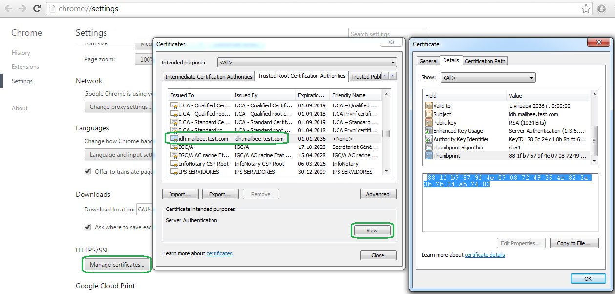Click the chrome://settings address bar

tap(320, 9)
